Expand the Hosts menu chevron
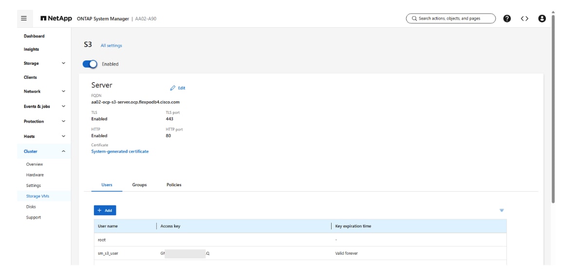Viewport: 562px width, 277px height. (63, 136)
